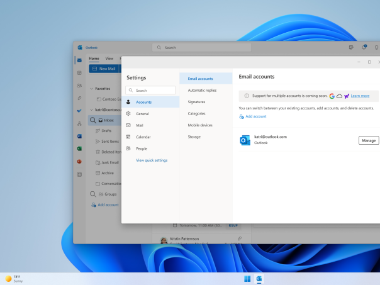Image resolution: width=380 pixels, height=285 pixels.
Task: Launch Word from the Outlook sidebar
Action: tap(79, 136)
